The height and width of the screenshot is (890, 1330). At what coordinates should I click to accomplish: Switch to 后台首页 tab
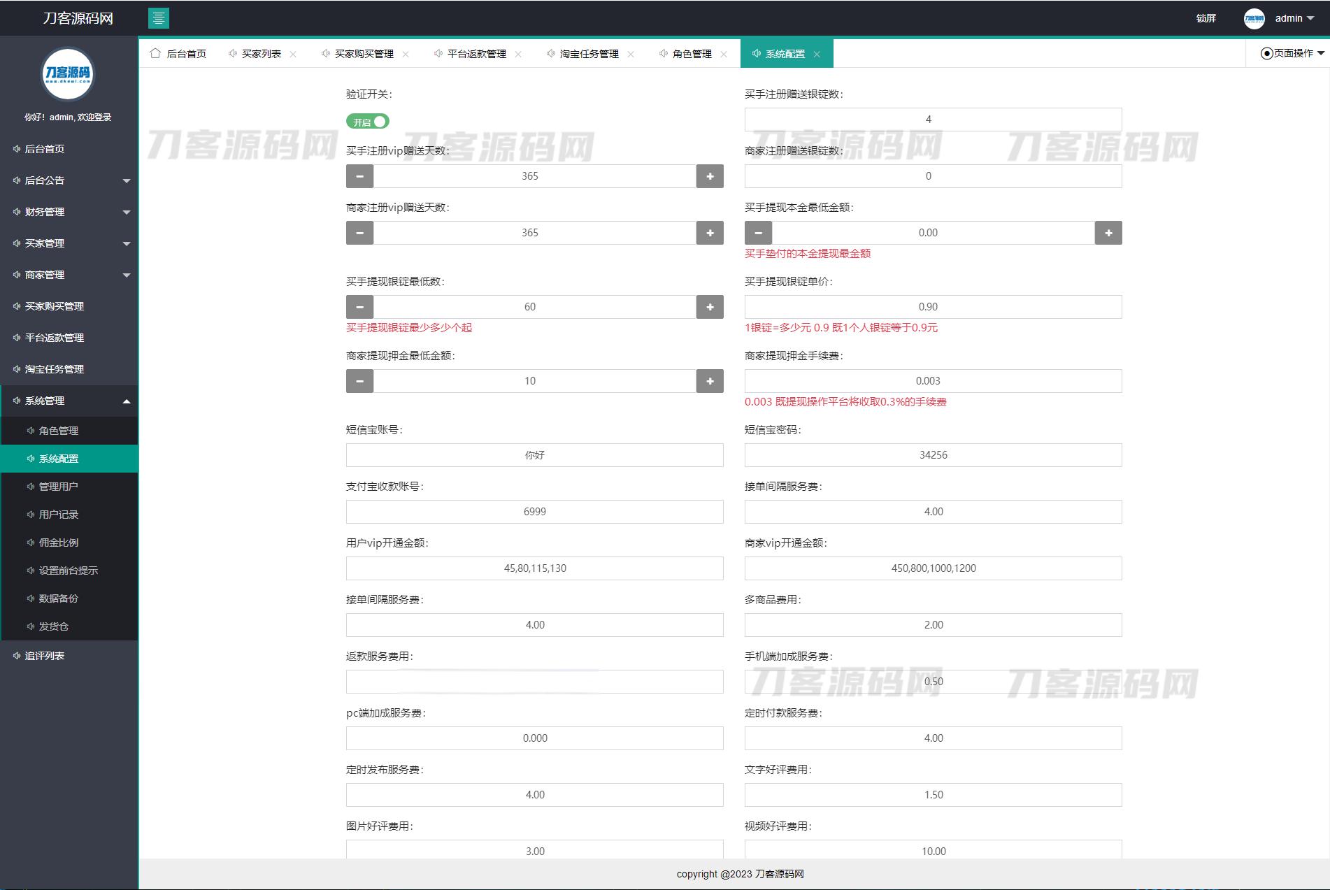click(x=178, y=54)
